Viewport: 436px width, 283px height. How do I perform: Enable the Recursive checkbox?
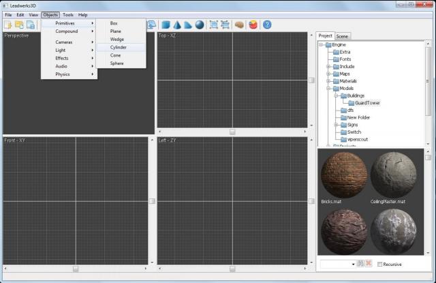pos(379,264)
